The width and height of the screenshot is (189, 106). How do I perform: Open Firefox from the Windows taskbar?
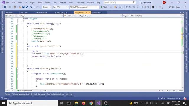click(x=84, y=103)
